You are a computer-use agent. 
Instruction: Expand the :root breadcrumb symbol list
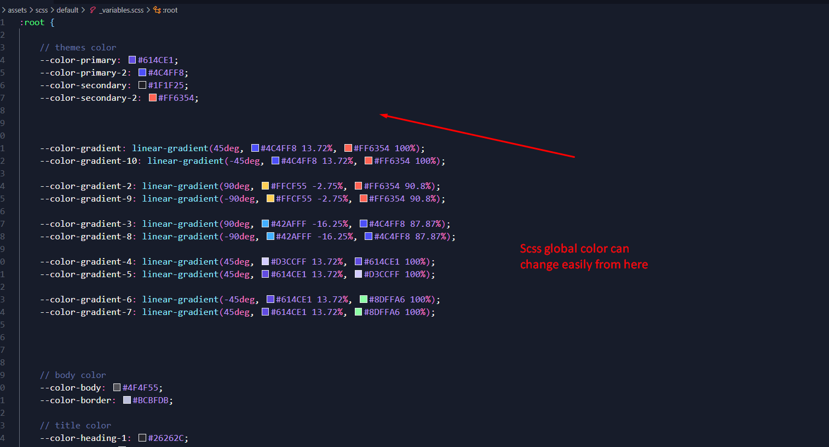170,10
